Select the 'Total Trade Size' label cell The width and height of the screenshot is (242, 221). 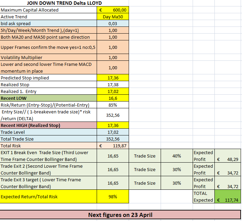(48, 139)
